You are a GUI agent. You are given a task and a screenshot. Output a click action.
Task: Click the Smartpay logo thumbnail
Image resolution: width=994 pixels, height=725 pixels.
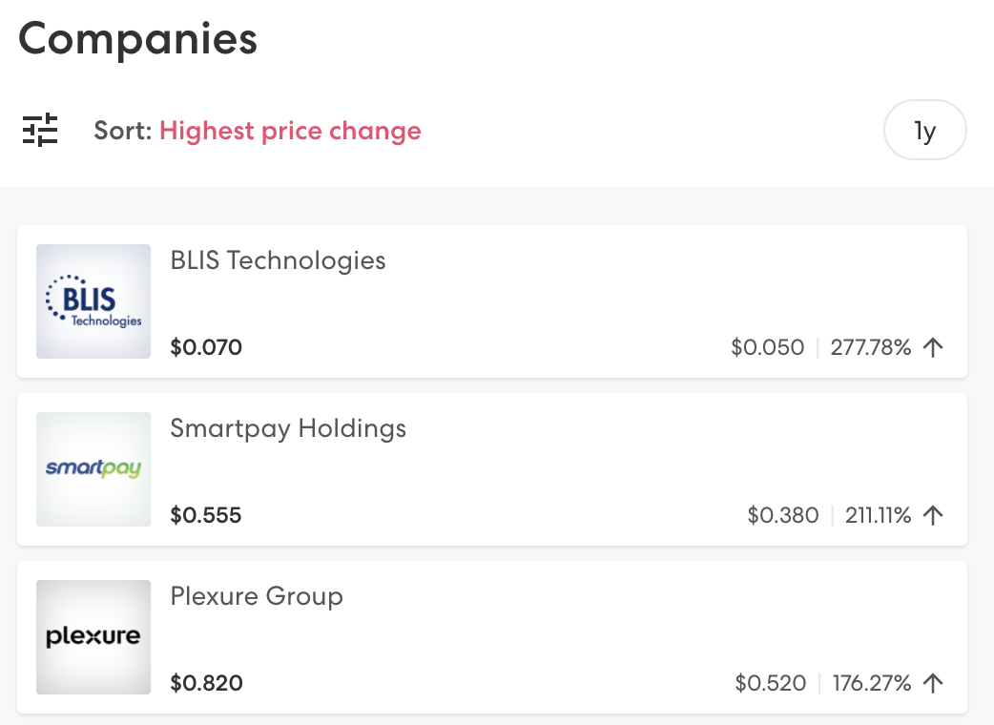point(93,469)
